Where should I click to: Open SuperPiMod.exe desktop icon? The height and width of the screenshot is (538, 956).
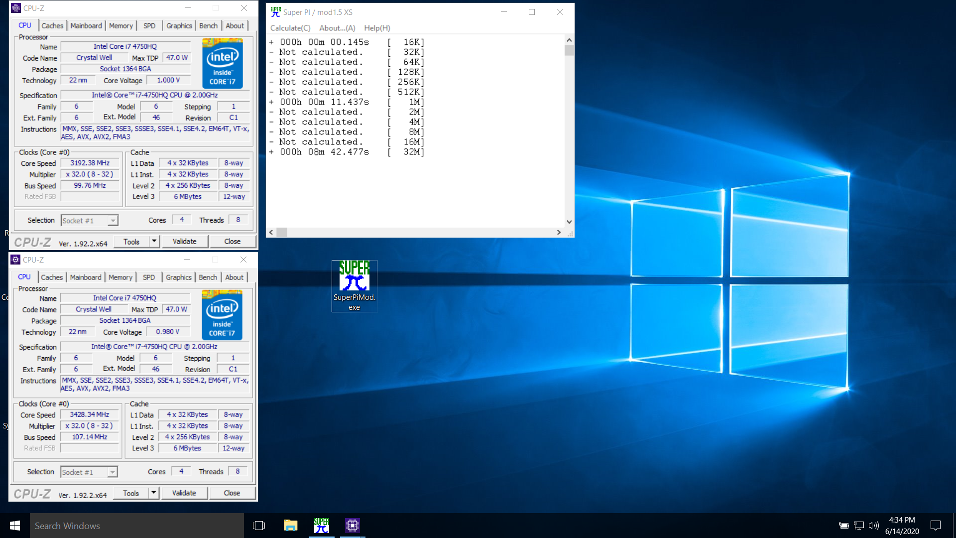pos(354,286)
